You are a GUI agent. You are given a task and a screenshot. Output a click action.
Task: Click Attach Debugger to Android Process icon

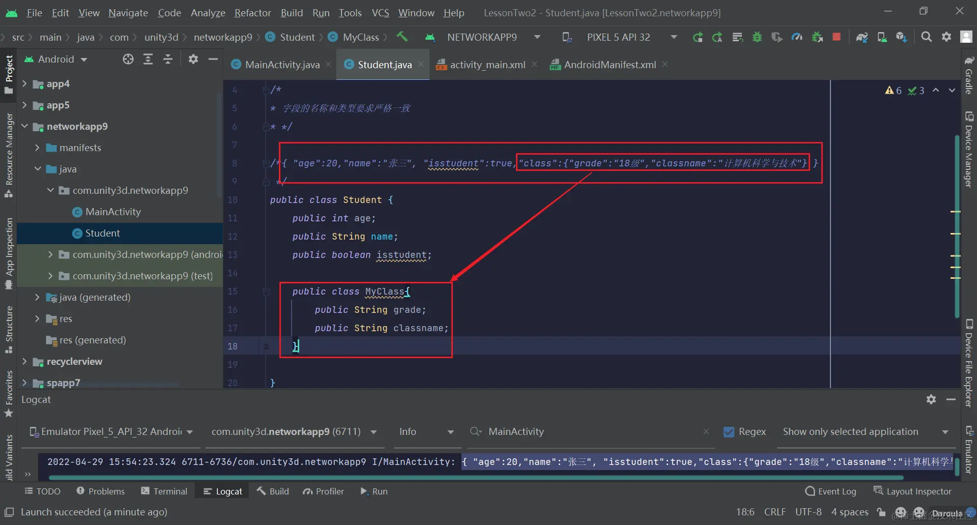[817, 37]
